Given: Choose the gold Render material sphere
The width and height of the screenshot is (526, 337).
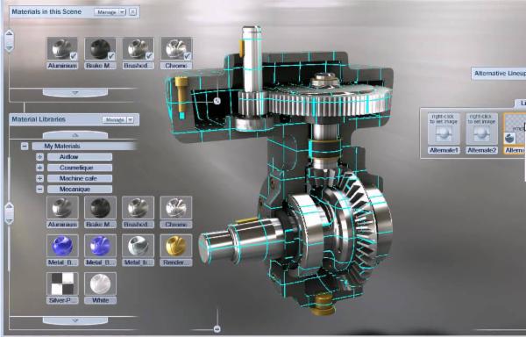Looking at the screenshot, I should click(176, 246).
